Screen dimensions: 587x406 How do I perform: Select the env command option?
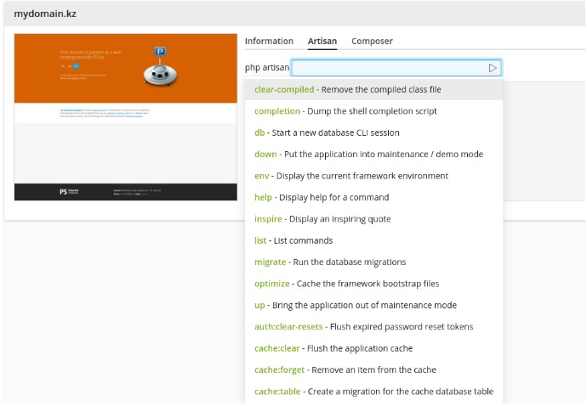coord(373,176)
